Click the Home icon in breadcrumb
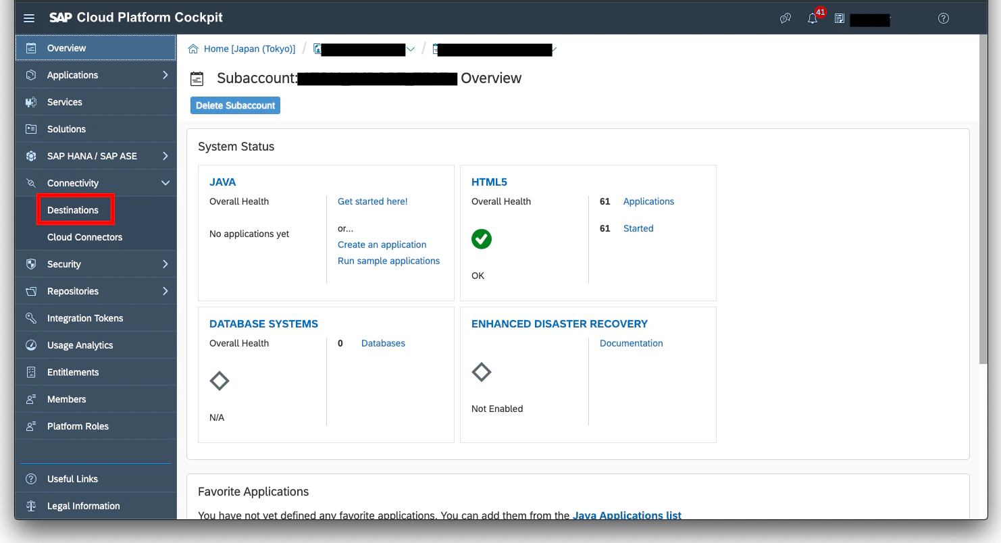 [194, 49]
